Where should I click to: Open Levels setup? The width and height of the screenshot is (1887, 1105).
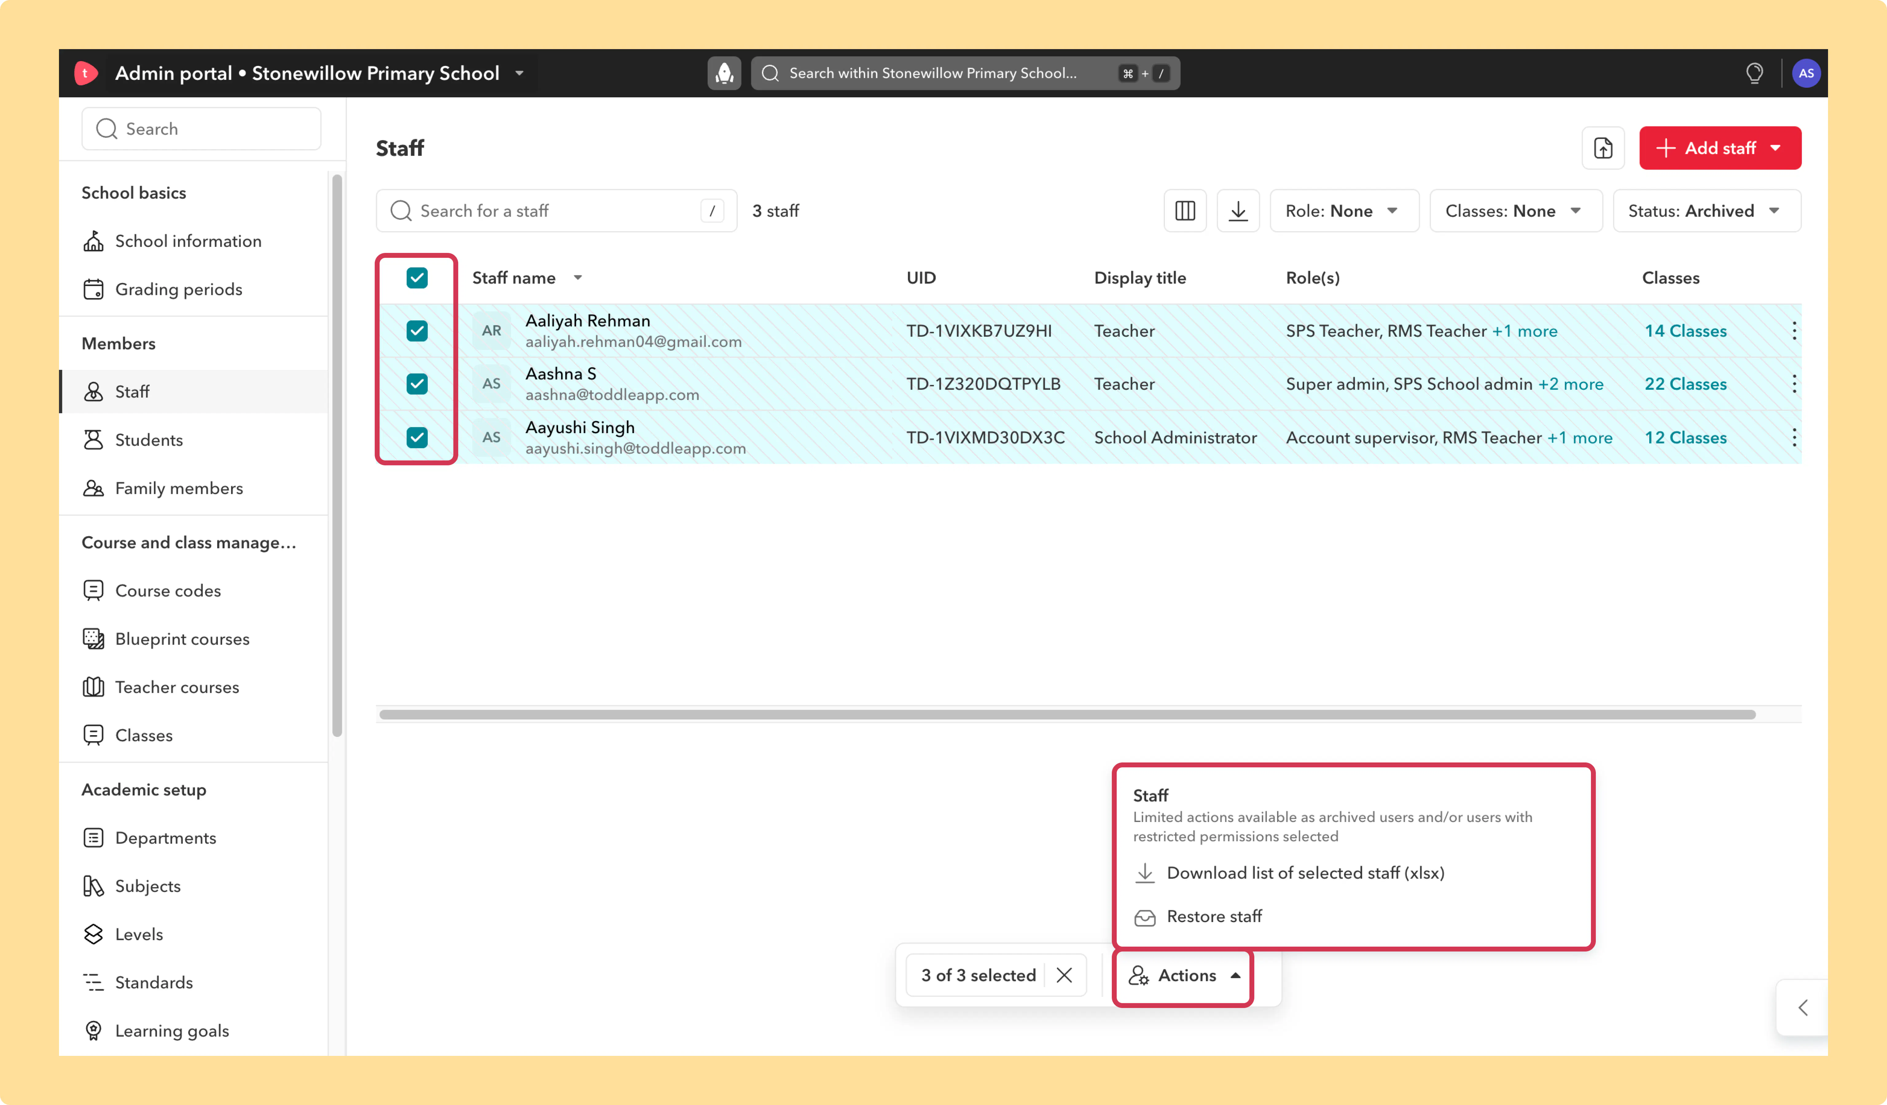[139, 934]
